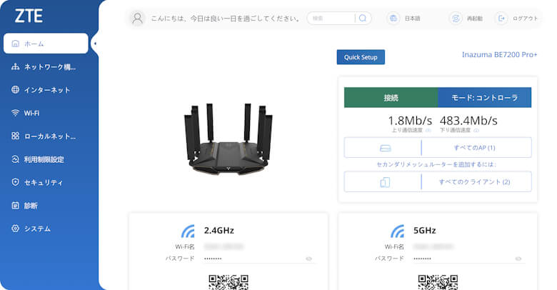Screen dimensions: 557x290
Task: Click the access point router icon
Action: click(x=386, y=148)
